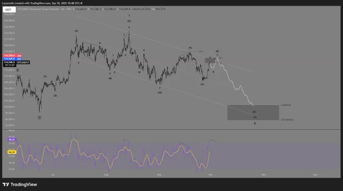Click the (B) wave label near October peak

click(217, 51)
